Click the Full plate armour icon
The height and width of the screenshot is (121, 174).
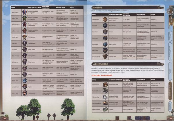(x=25, y=74)
